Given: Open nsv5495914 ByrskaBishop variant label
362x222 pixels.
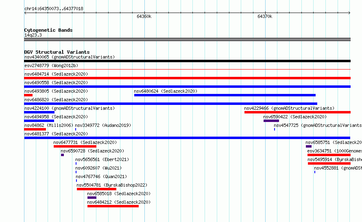Looking at the screenshot, I should [x=335, y=159].
